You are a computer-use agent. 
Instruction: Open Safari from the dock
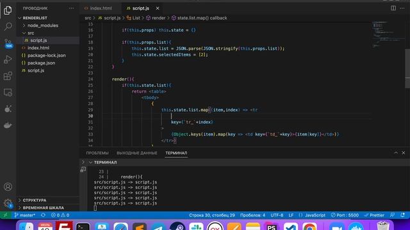click(120, 226)
